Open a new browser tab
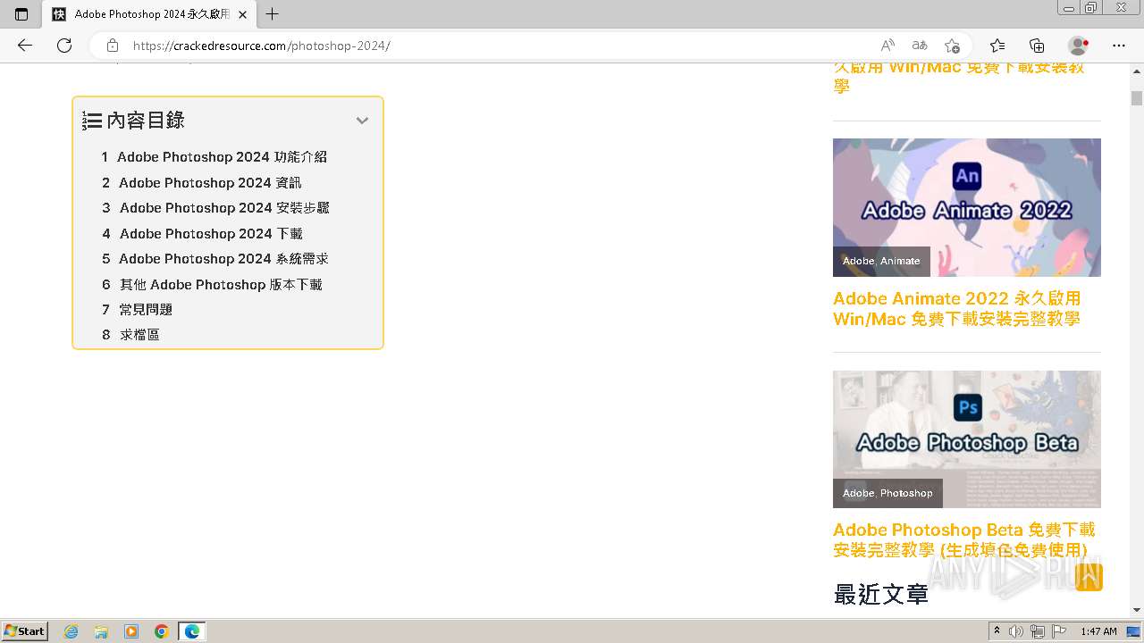The height and width of the screenshot is (643, 1144). tap(273, 14)
